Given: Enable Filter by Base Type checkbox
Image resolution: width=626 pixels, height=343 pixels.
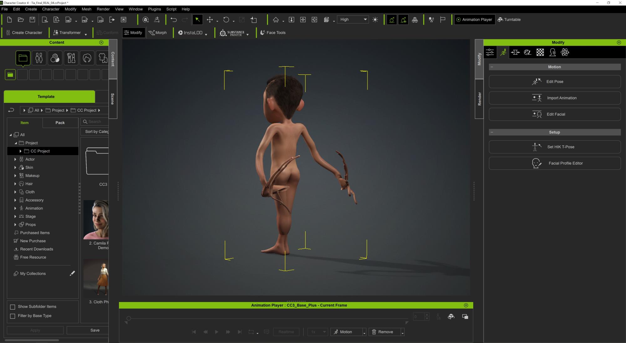Looking at the screenshot, I should [13, 316].
